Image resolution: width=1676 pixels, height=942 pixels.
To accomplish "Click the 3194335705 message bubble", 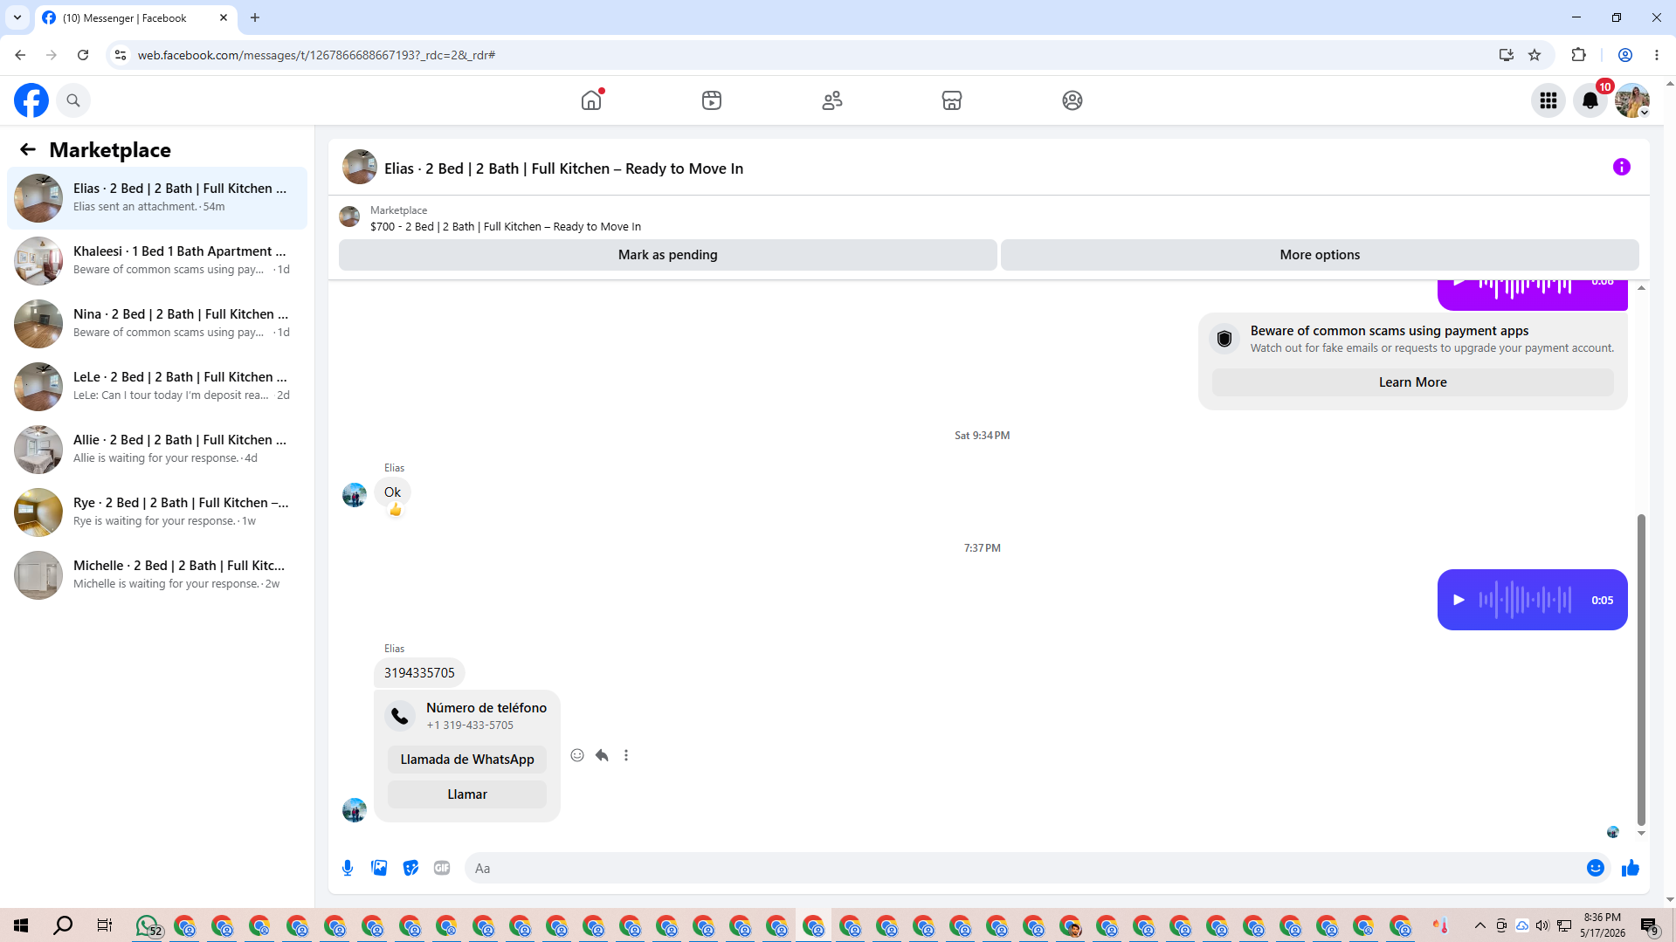I will click(419, 673).
